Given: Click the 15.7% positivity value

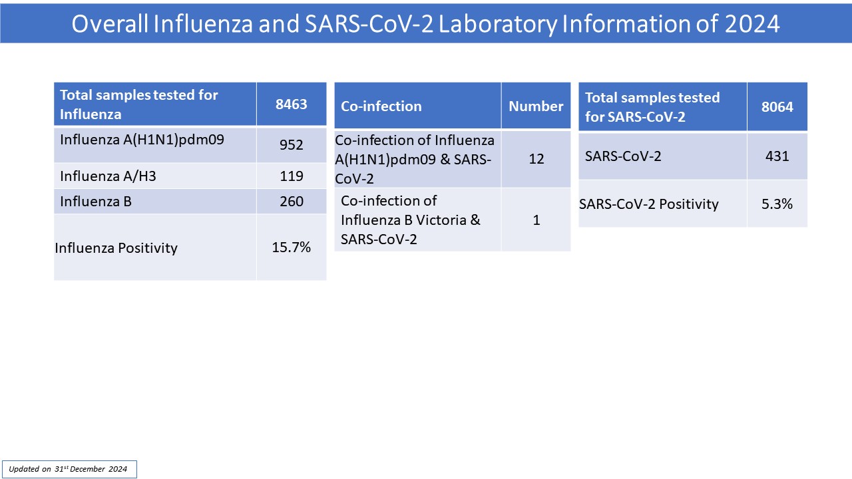Looking at the screenshot, I should pos(292,247).
